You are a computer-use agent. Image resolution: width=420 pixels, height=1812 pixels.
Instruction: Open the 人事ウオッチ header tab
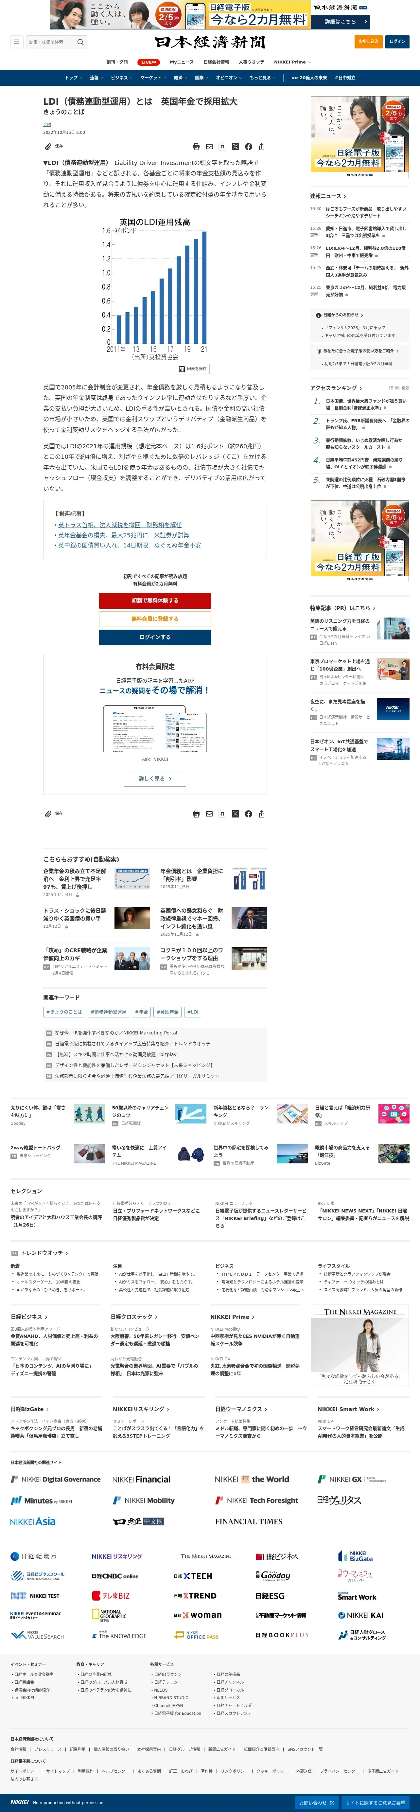251,62
